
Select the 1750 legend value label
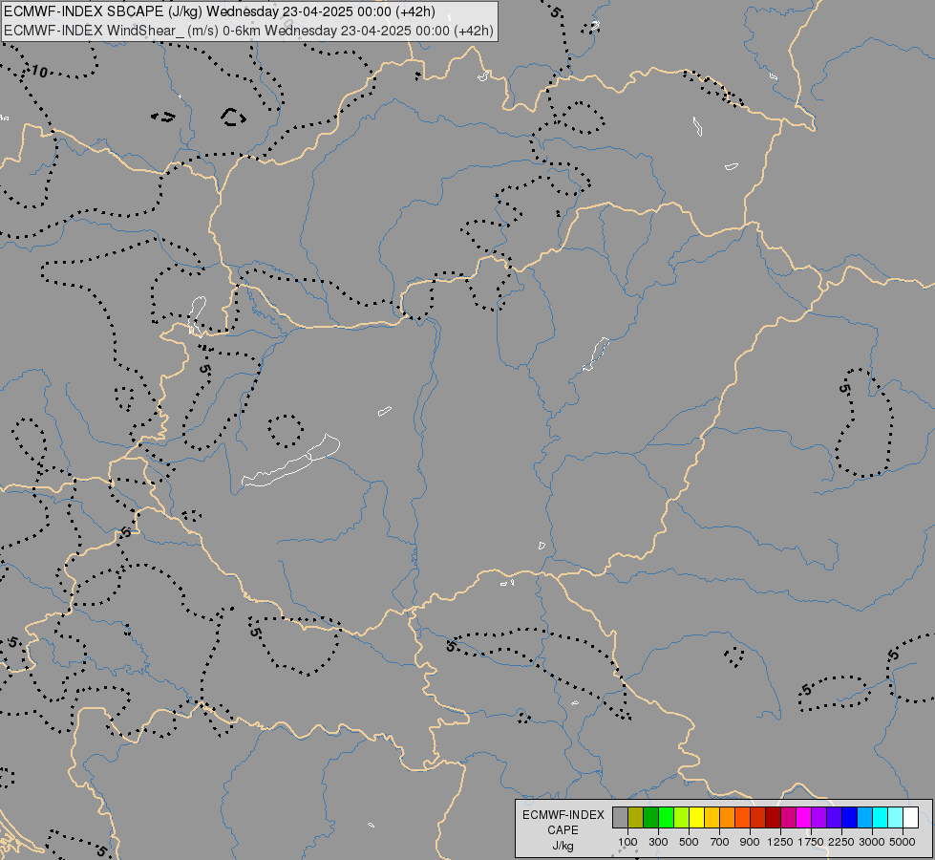pos(811,842)
